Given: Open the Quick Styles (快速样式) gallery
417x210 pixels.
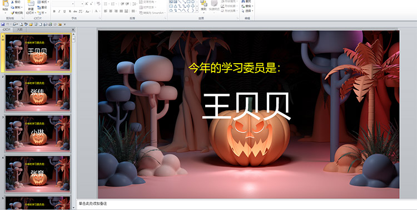Looking at the screenshot, I should 214,7.
